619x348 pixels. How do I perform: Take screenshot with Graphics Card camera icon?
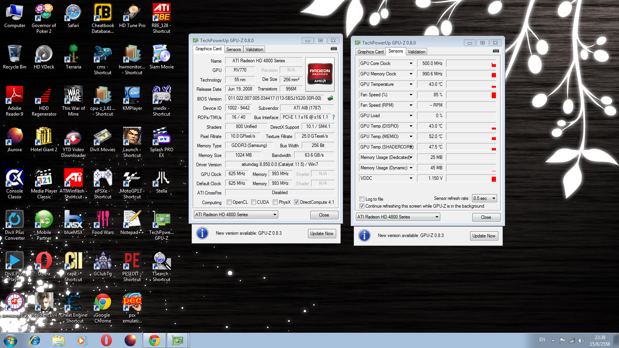tap(334, 49)
